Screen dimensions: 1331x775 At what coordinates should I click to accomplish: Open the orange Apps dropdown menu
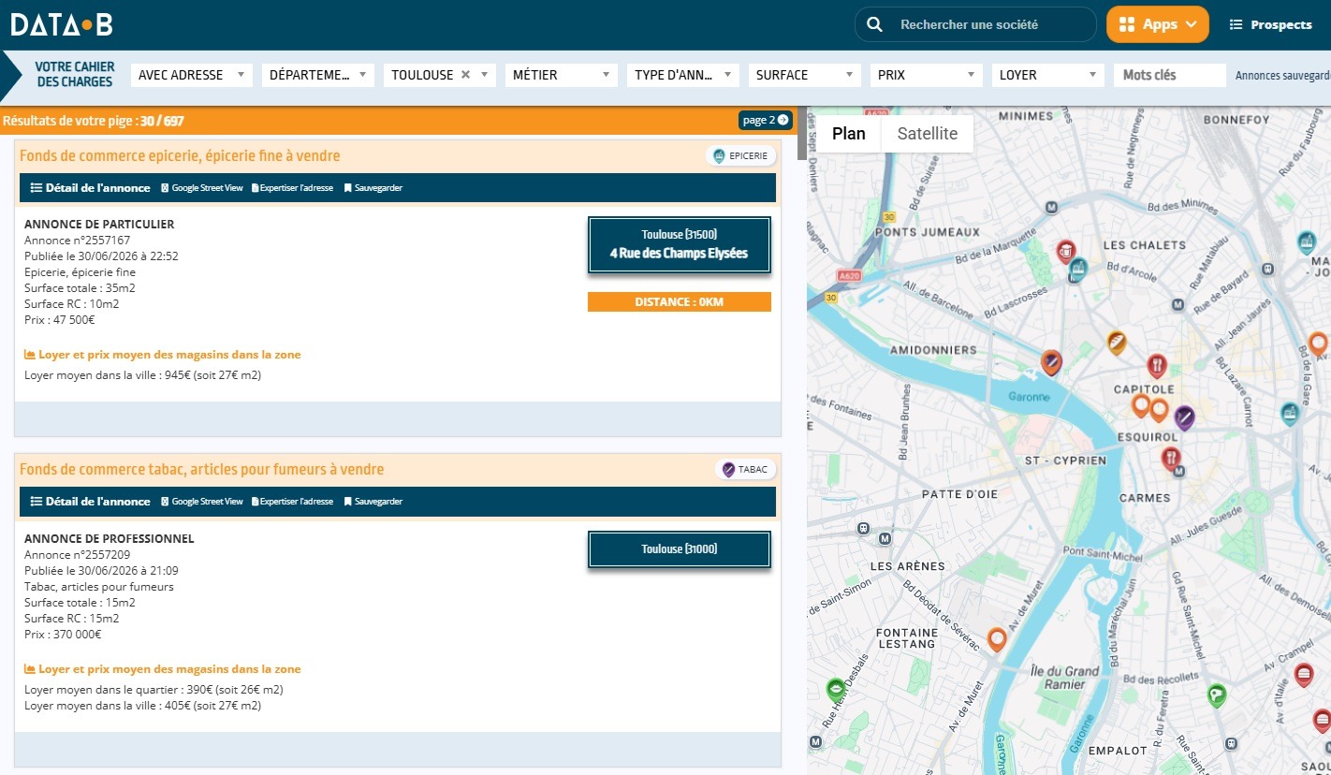(x=1158, y=24)
